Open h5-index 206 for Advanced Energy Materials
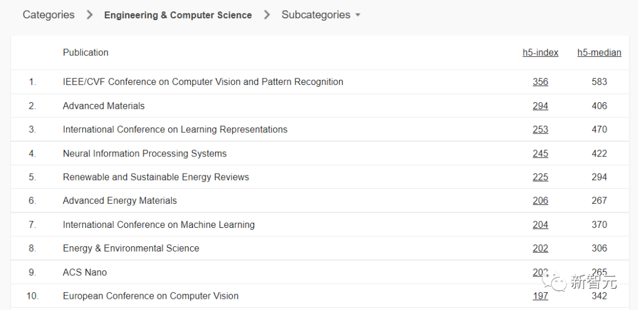 tap(540, 201)
